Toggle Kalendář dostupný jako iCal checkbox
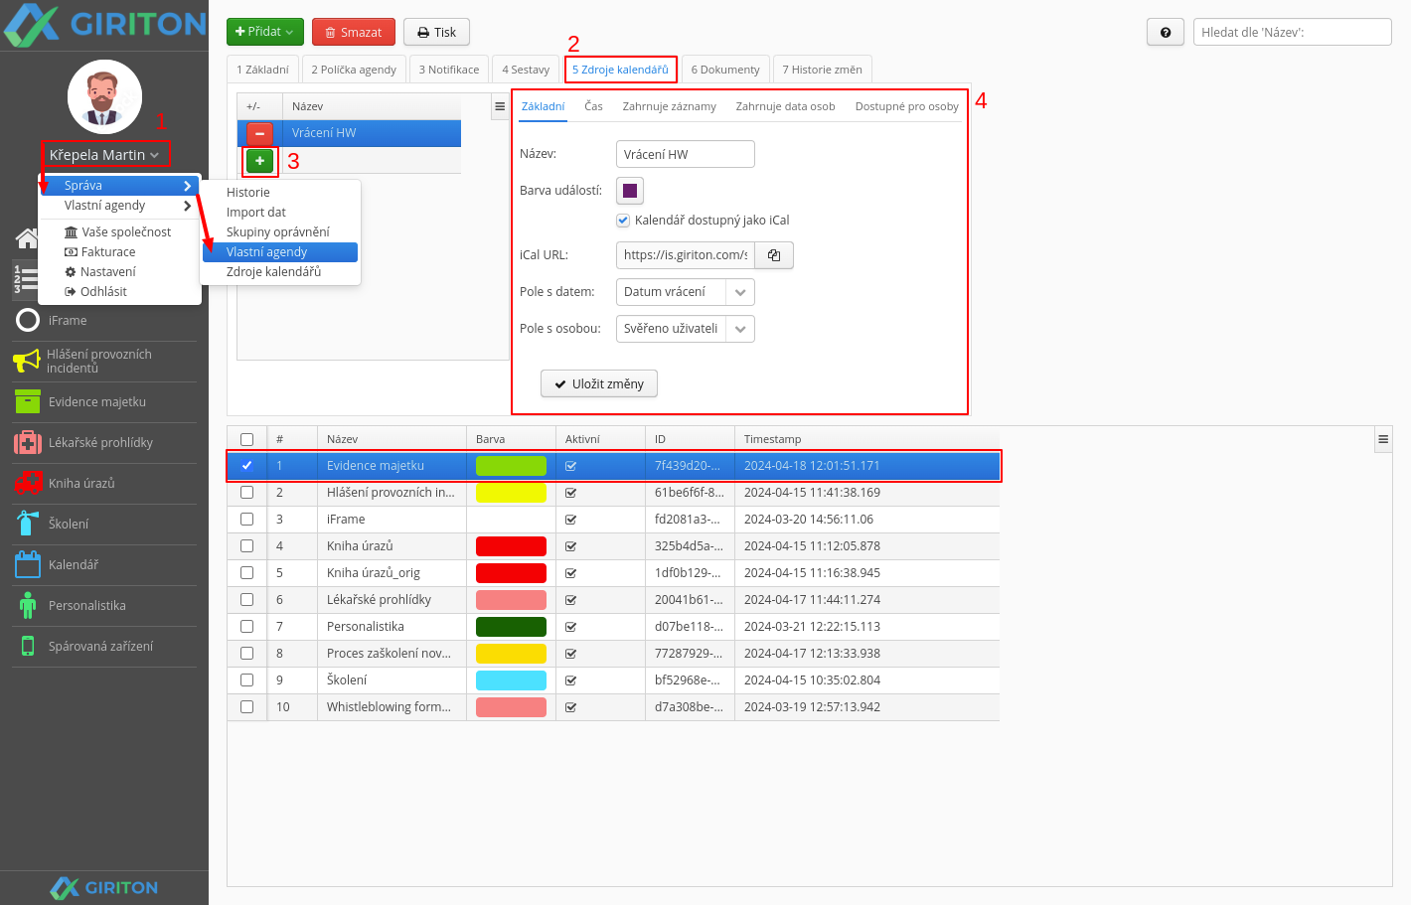This screenshot has height=905, width=1411. tap(623, 221)
